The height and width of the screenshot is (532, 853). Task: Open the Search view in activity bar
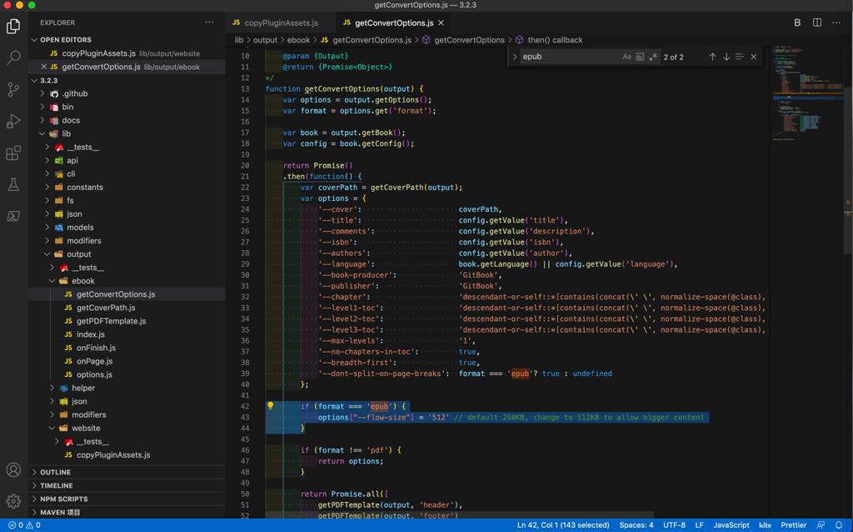click(x=13, y=58)
